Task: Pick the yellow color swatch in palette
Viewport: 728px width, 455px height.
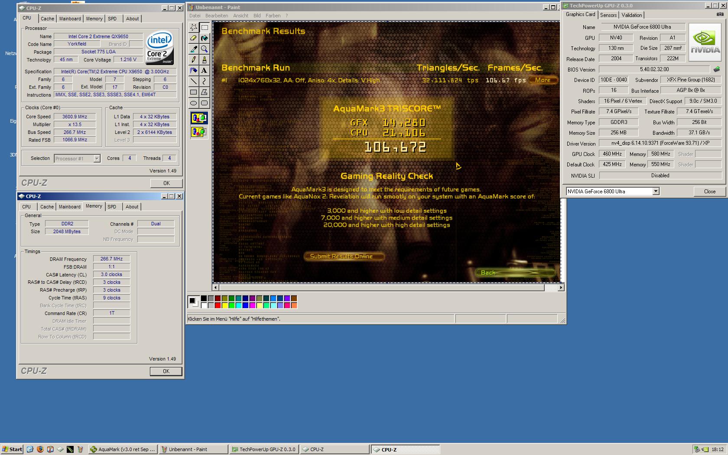Action: coord(224,305)
